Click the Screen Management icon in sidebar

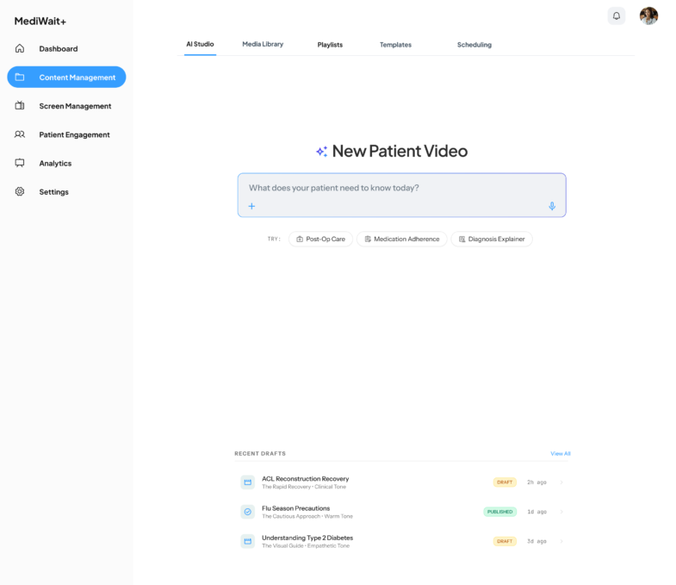(20, 106)
